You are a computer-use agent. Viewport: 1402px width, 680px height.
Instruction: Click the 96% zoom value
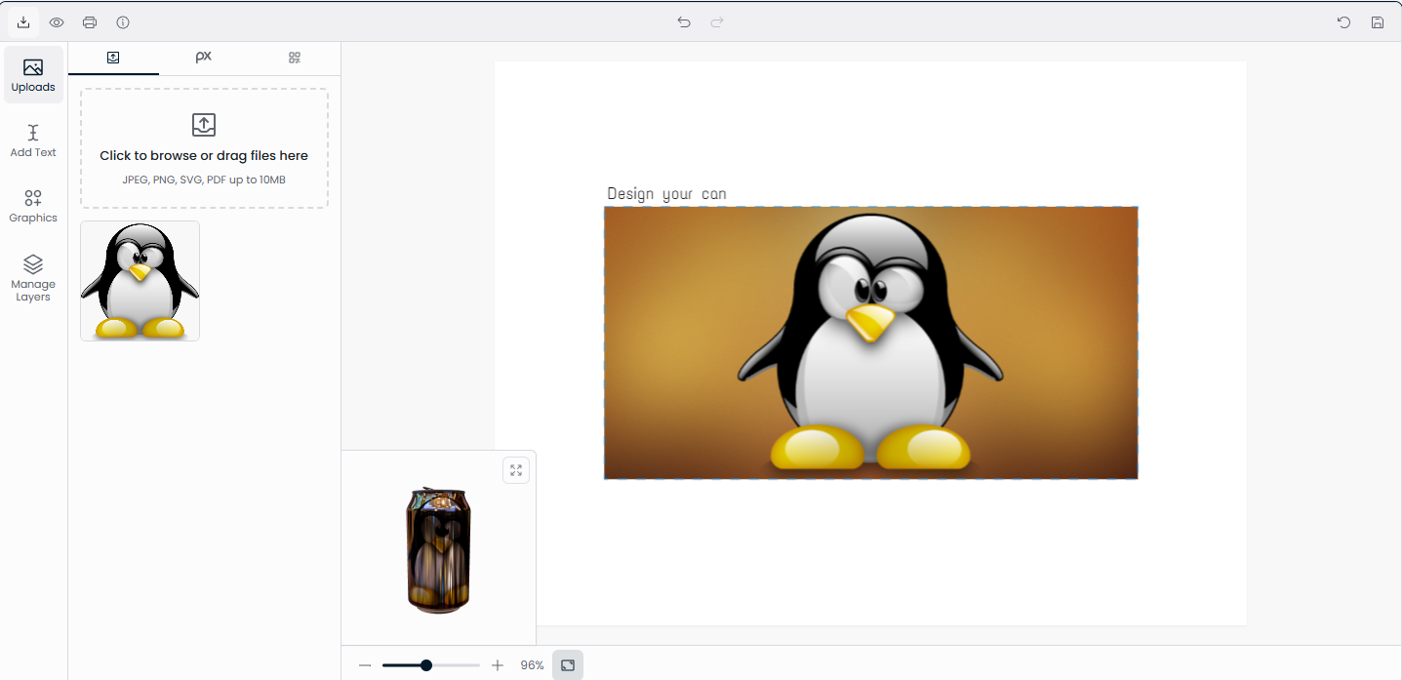coord(532,665)
